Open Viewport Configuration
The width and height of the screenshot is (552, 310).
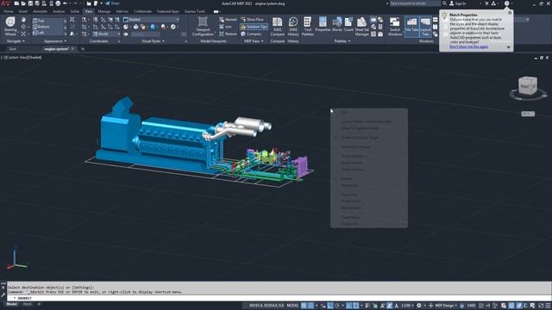(x=203, y=27)
